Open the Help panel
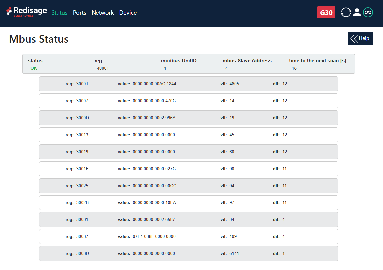Viewport: 383px width, 270px height. 360,38
